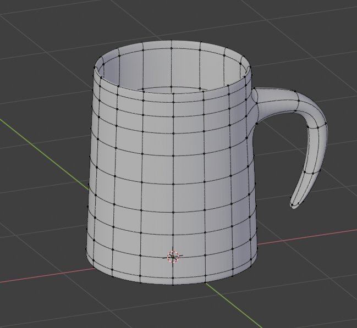Click the 3D cursor on the mug base
This screenshot has width=357, height=328.
[x=173, y=257]
